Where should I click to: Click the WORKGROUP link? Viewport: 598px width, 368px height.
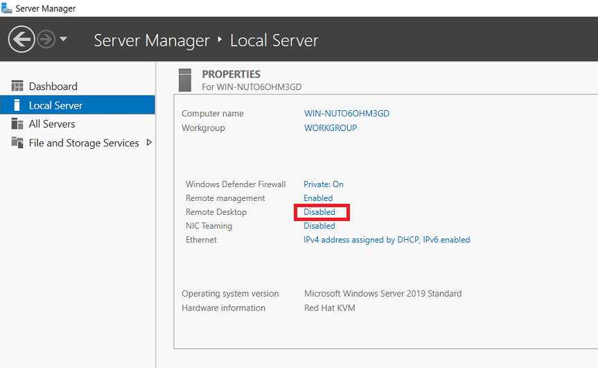coord(331,128)
